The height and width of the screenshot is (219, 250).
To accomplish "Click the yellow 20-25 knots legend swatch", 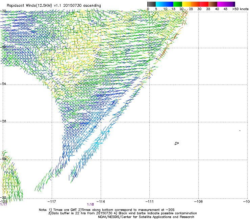I will pos(186,4).
